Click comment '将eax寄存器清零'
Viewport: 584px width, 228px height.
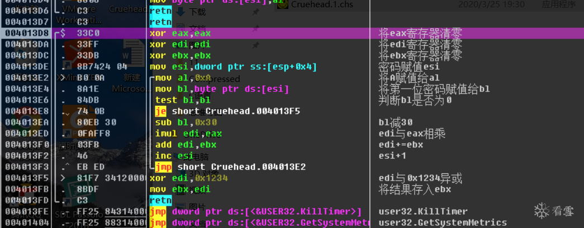click(420, 33)
